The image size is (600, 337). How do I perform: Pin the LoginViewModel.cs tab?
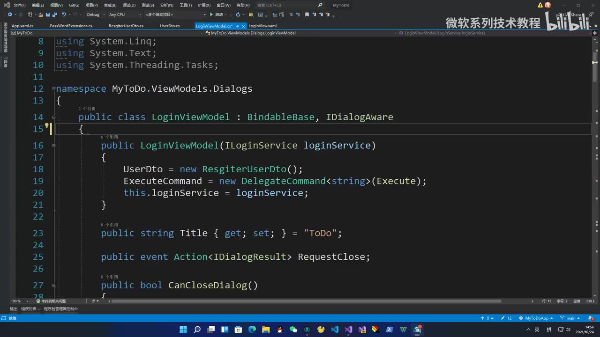(238, 26)
